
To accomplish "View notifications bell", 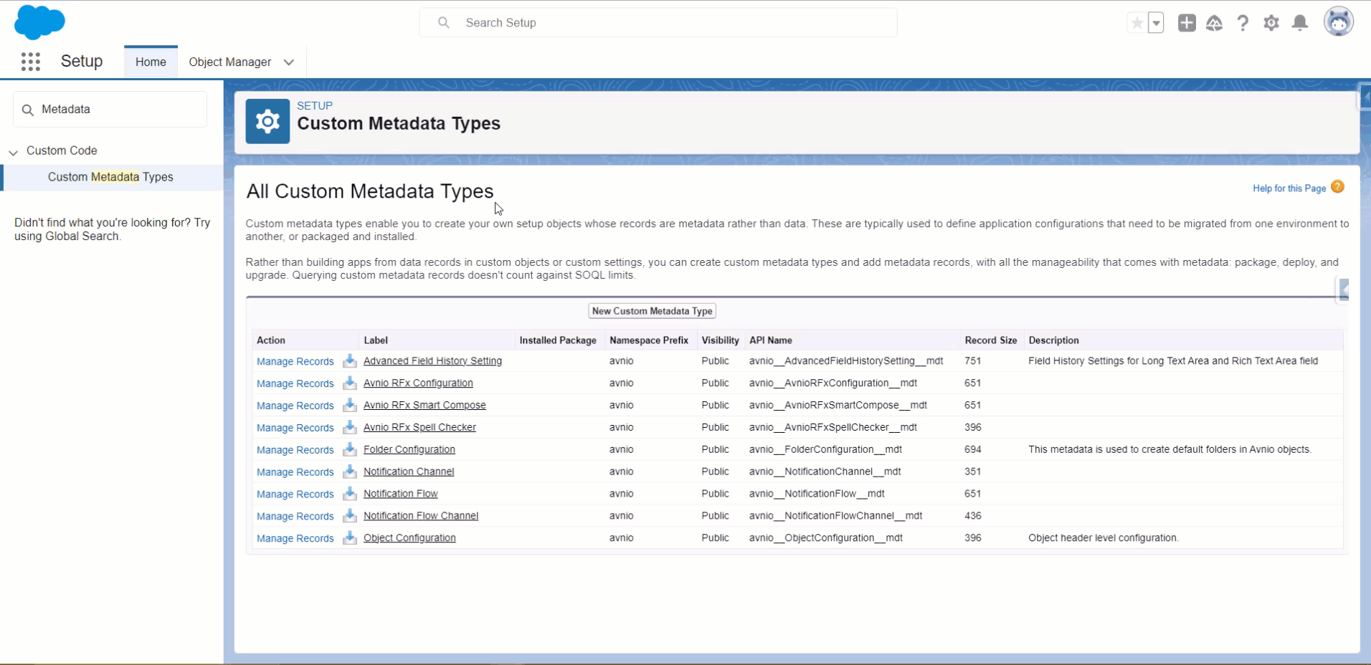I will click(x=1299, y=23).
